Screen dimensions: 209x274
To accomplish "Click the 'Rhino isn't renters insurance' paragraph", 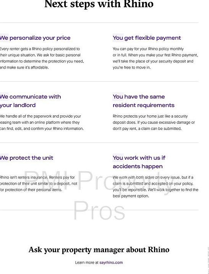I will (x=39, y=184).
